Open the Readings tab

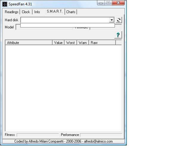(x=12, y=12)
